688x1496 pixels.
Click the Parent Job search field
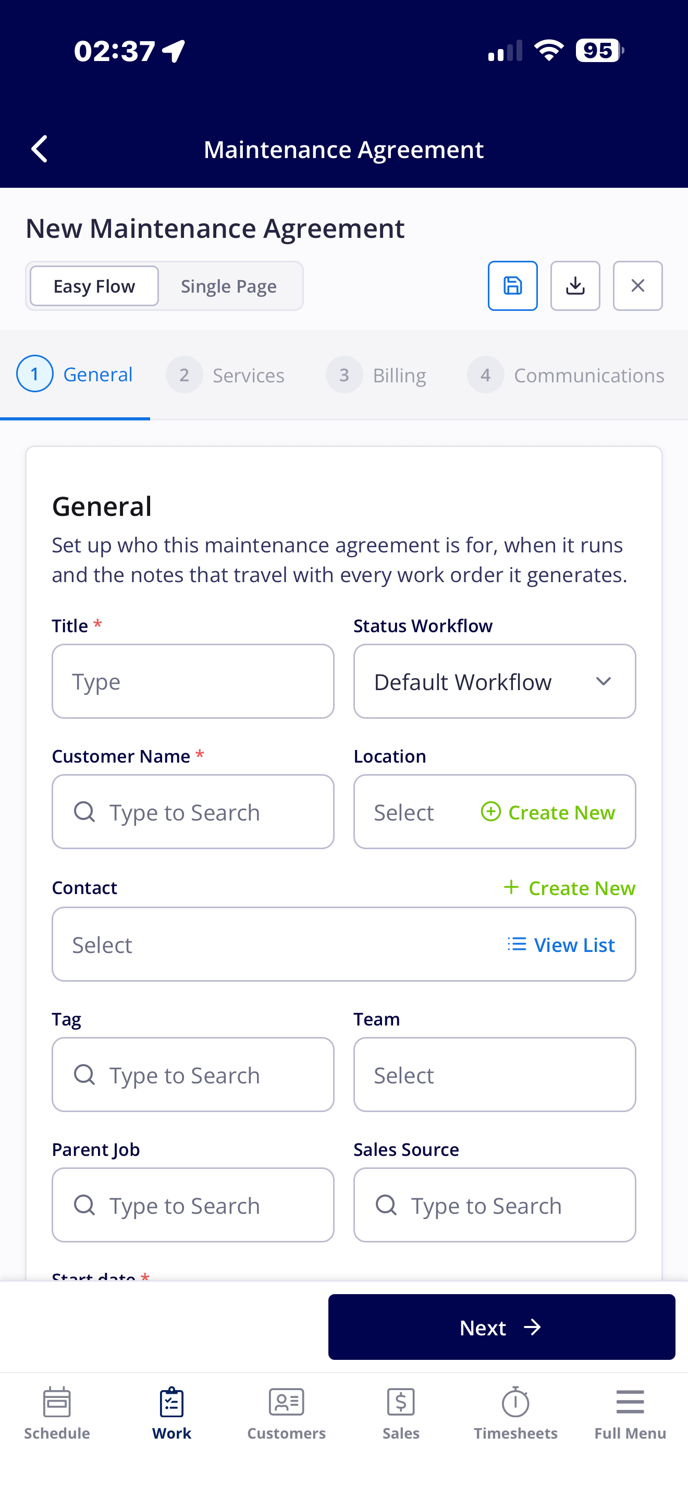[x=193, y=1205]
